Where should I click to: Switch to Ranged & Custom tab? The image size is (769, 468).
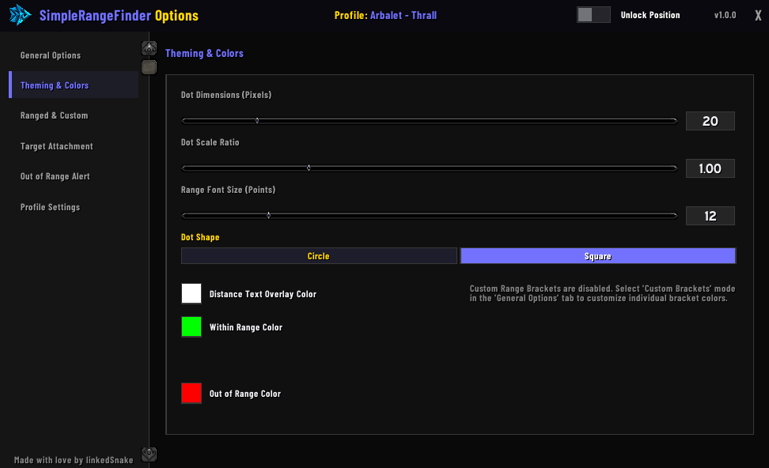tap(74, 115)
